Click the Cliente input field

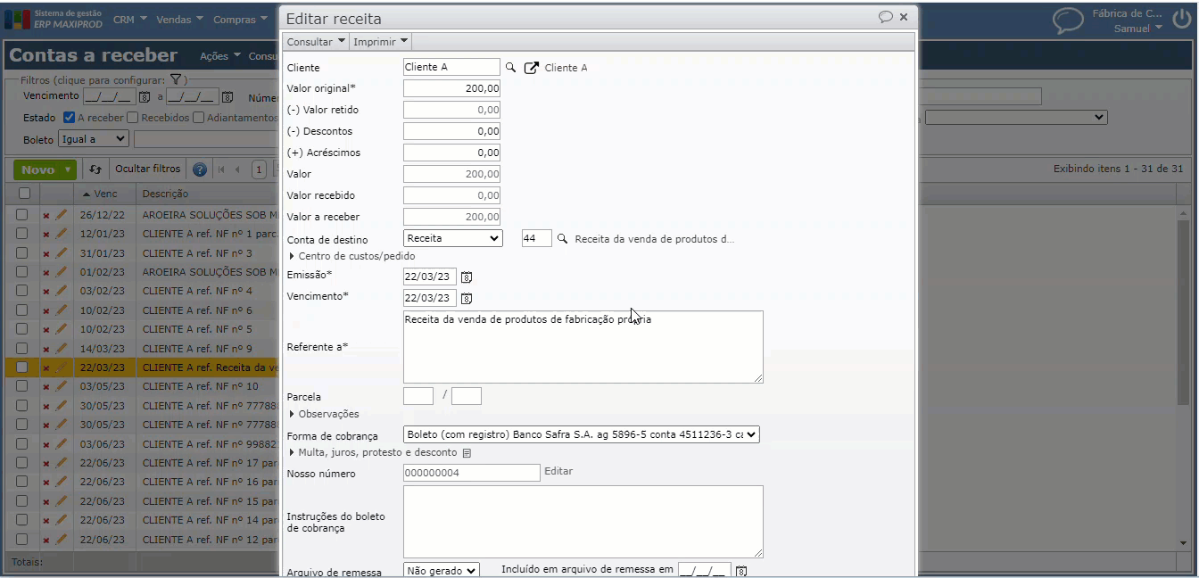pos(451,67)
